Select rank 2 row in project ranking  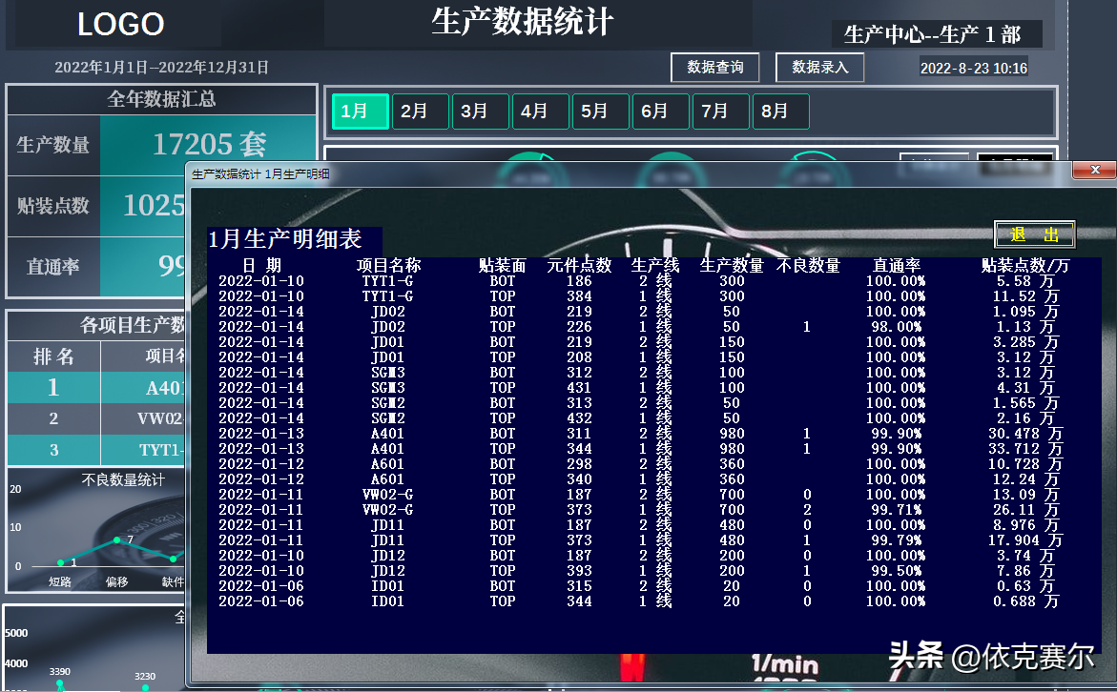click(x=96, y=418)
